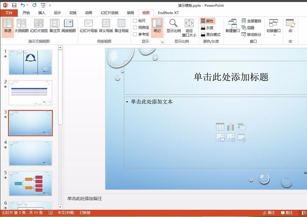Click Cascade (层叠) windows
Image resolution: width=307 pixels, height=217 pixels.
[248, 28]
